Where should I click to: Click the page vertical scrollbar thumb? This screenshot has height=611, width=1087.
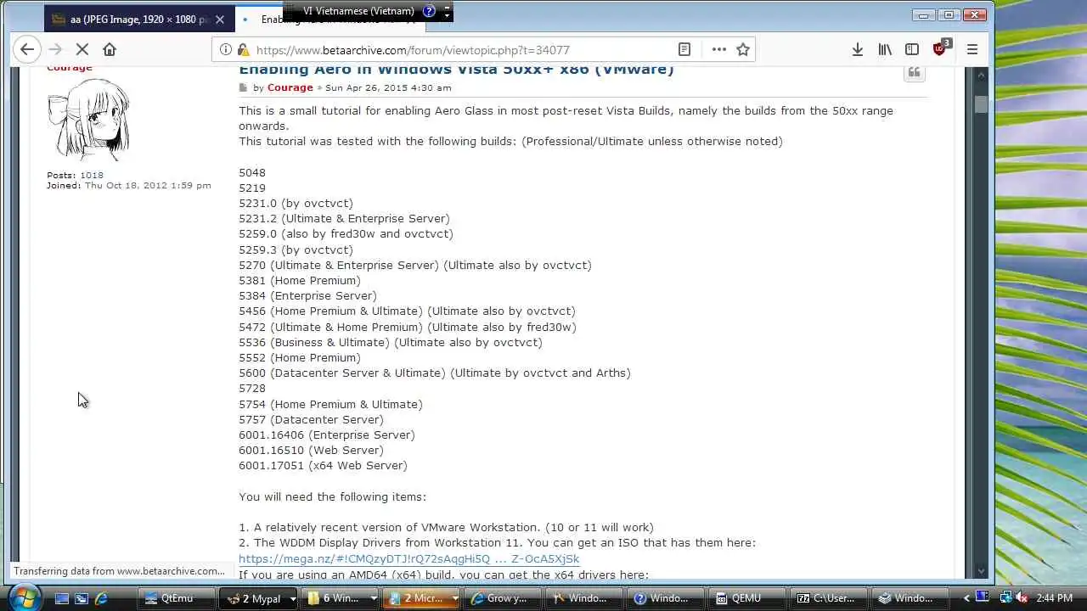pyautogui.click(x=982, y=104)
